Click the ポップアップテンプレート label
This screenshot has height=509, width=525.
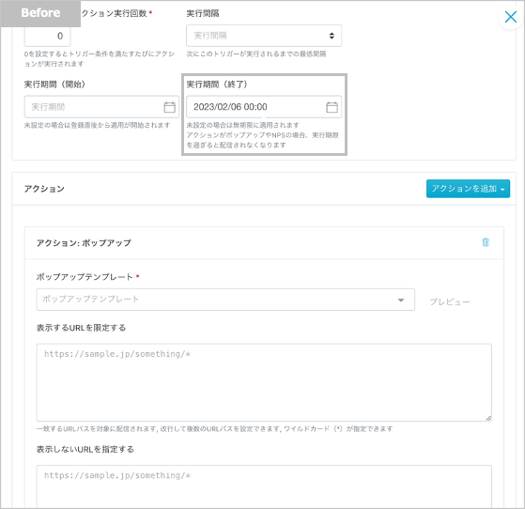(85, 277)
